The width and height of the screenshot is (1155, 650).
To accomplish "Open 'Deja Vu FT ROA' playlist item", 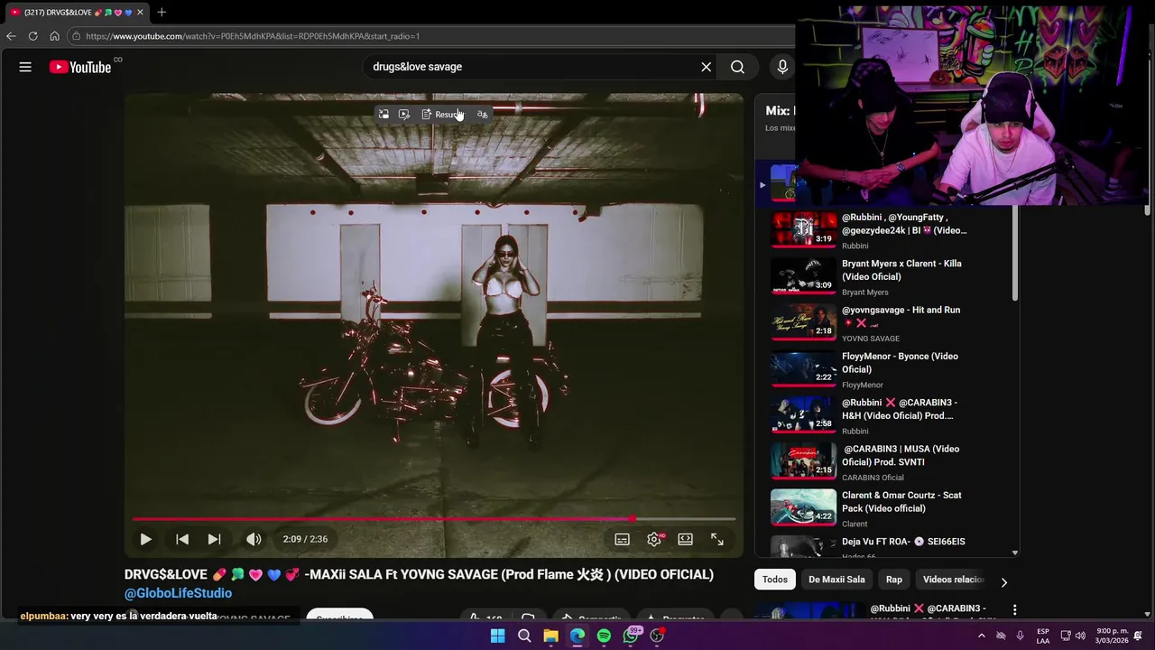I will click(x=903, y=542).
